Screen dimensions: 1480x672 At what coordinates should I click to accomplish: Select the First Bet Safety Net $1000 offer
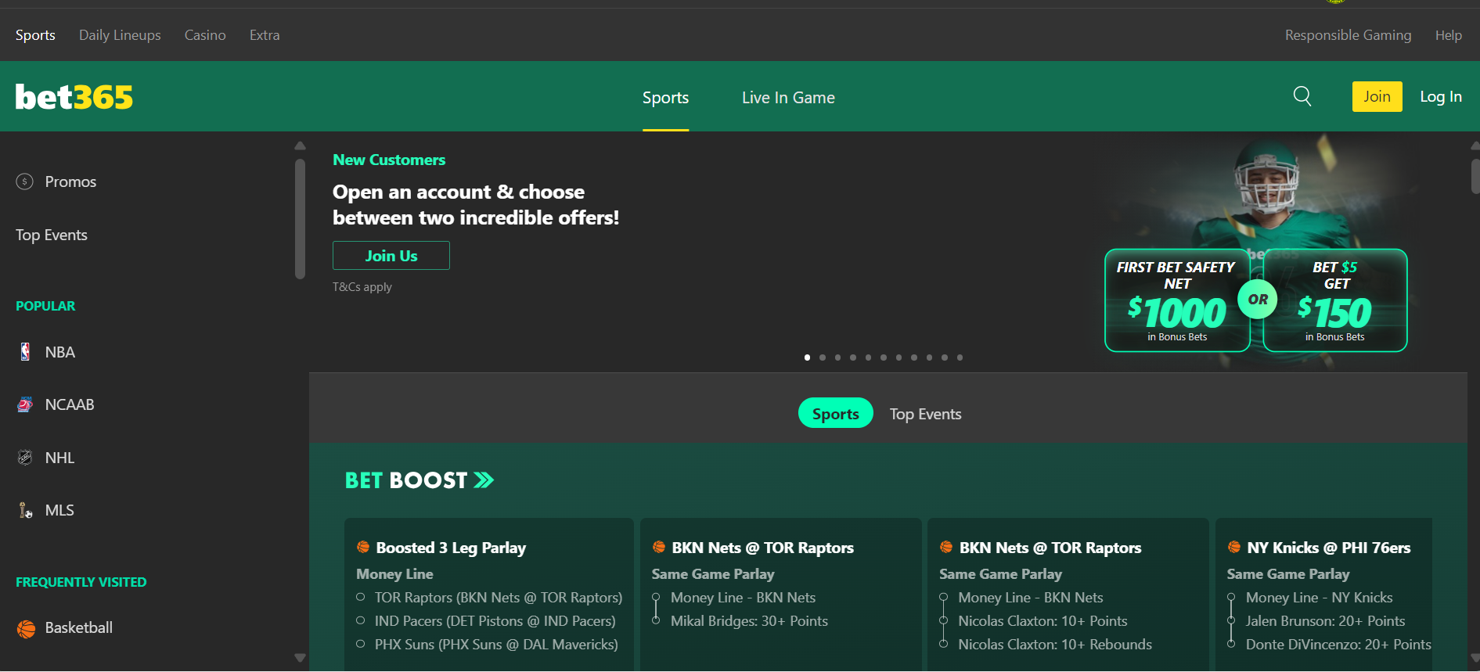pyautogui.click(x=1176, y=301)
